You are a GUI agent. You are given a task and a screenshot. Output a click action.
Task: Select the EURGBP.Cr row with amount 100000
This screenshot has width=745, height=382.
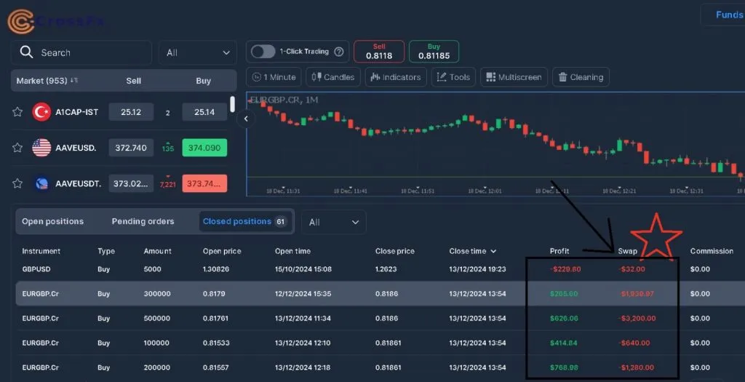point(380,343)
